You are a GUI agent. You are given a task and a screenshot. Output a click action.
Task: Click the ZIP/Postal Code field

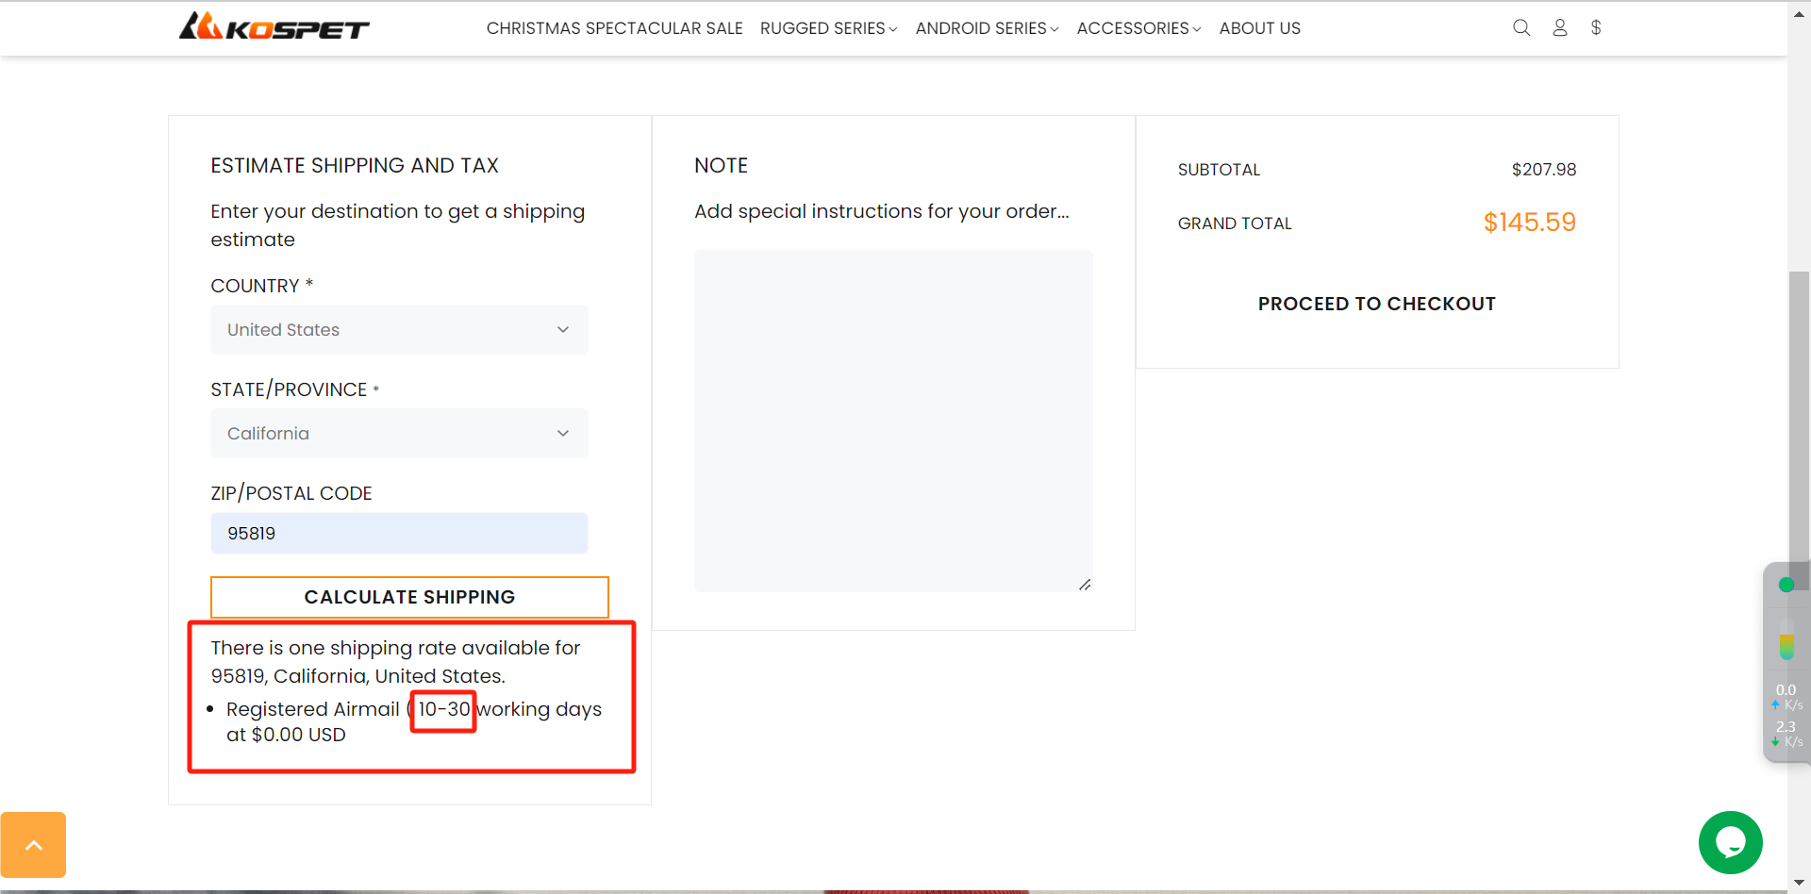tap(399, 533)
